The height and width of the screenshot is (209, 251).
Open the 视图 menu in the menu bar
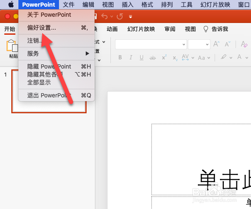pyautogui.click(x=108, y=5)
